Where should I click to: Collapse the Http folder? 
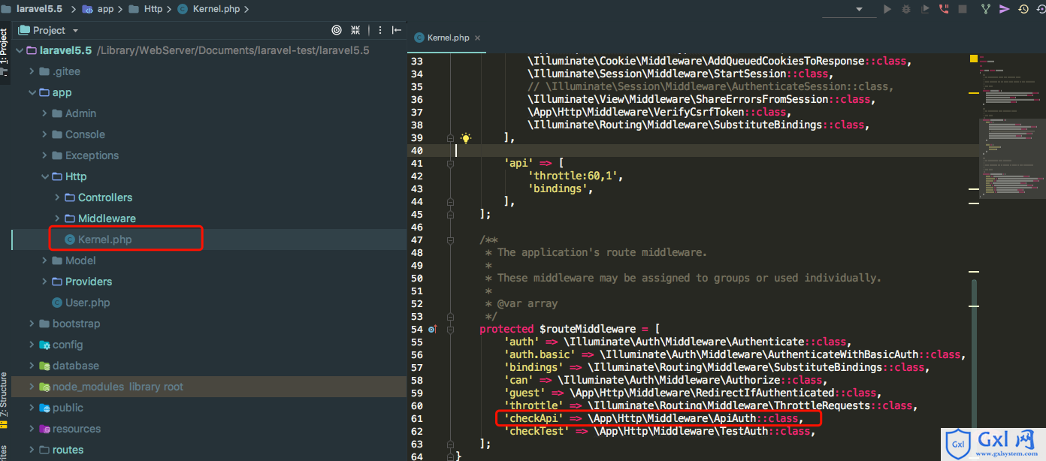tap(44, 176)
